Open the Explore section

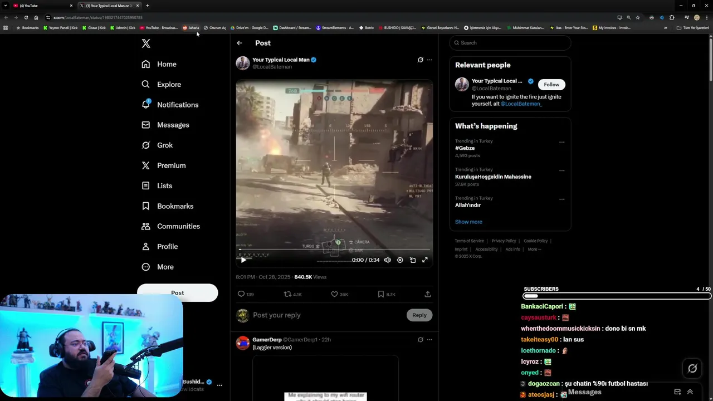(x=161, y=84)
